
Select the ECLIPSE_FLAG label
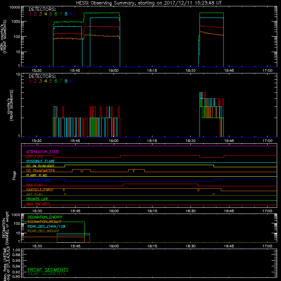pyautogui.click(x=38, y=180)
